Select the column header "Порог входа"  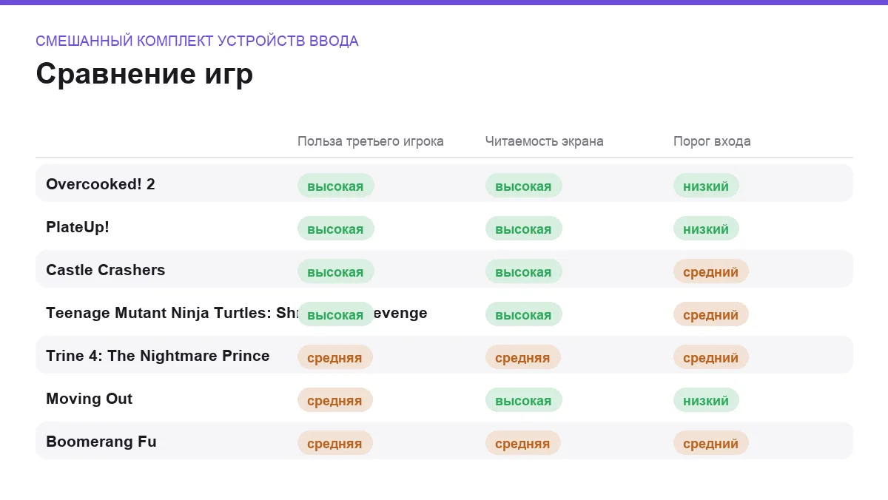pos(712,141)
